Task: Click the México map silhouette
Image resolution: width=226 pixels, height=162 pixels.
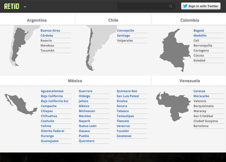Action: [x=21, y=105]
